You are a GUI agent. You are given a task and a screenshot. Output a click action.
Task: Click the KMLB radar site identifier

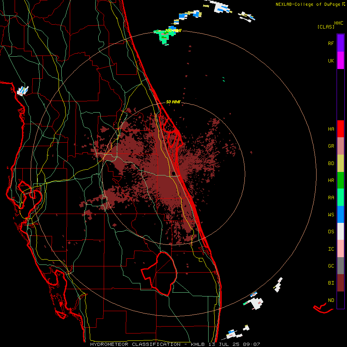point(198,344)
